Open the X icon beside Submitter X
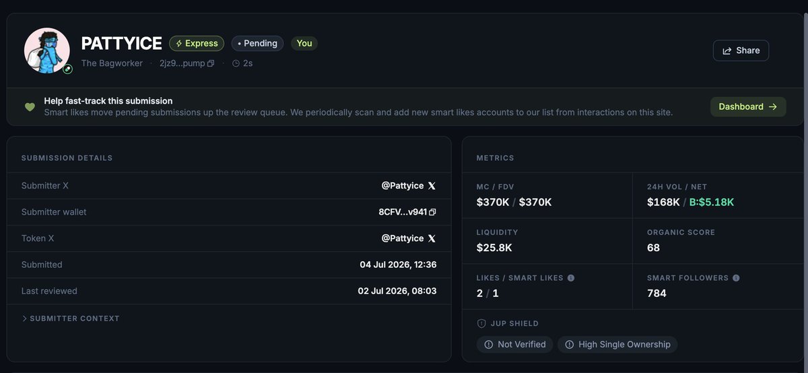This screenshot has width=808, height=373. pyautogui.click(x=432, y=186)
